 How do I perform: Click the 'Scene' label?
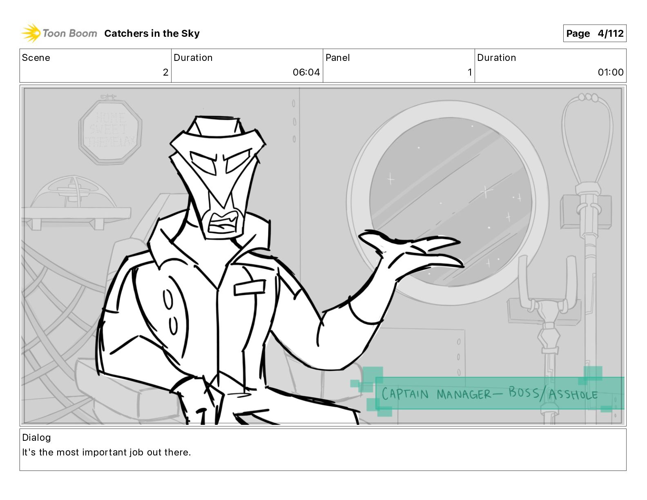pyautogui.click(x=36, y=58)
